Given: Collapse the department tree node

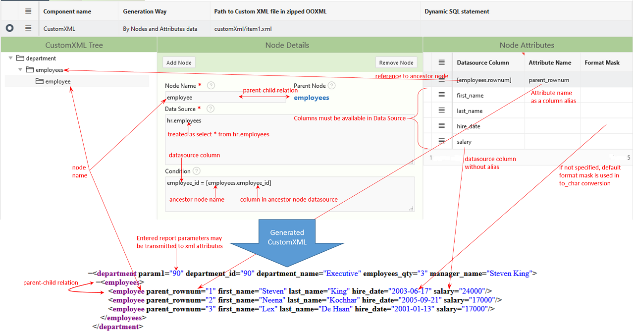Looking at the screenshot, I should (10, 57).
